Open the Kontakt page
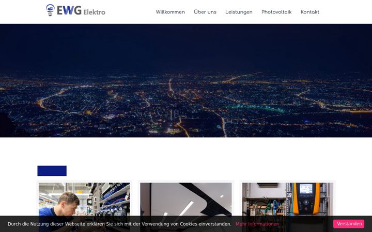The height and width of the screenshot is (232, 372). (x=309, y=12)
